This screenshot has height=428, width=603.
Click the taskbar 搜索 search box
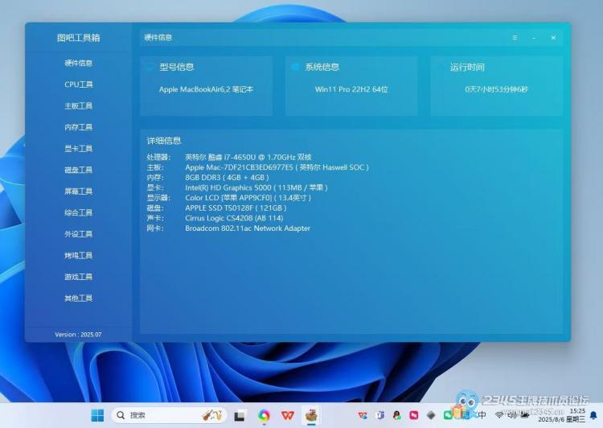(x=169, y=415)
